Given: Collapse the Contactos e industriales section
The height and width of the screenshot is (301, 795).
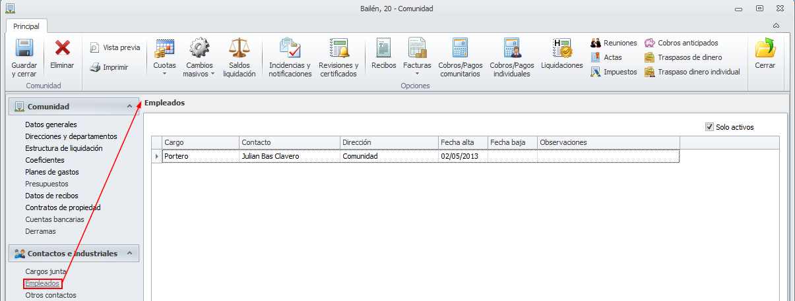Looking at the screenshot, I should tap(129, 253).
